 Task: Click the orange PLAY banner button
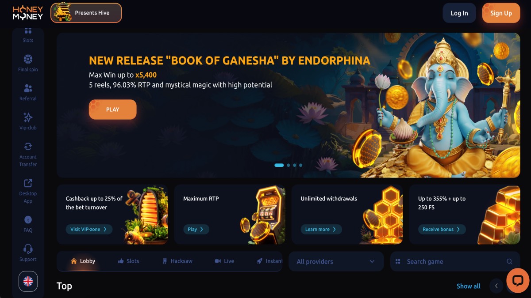[x=113, y=109]
